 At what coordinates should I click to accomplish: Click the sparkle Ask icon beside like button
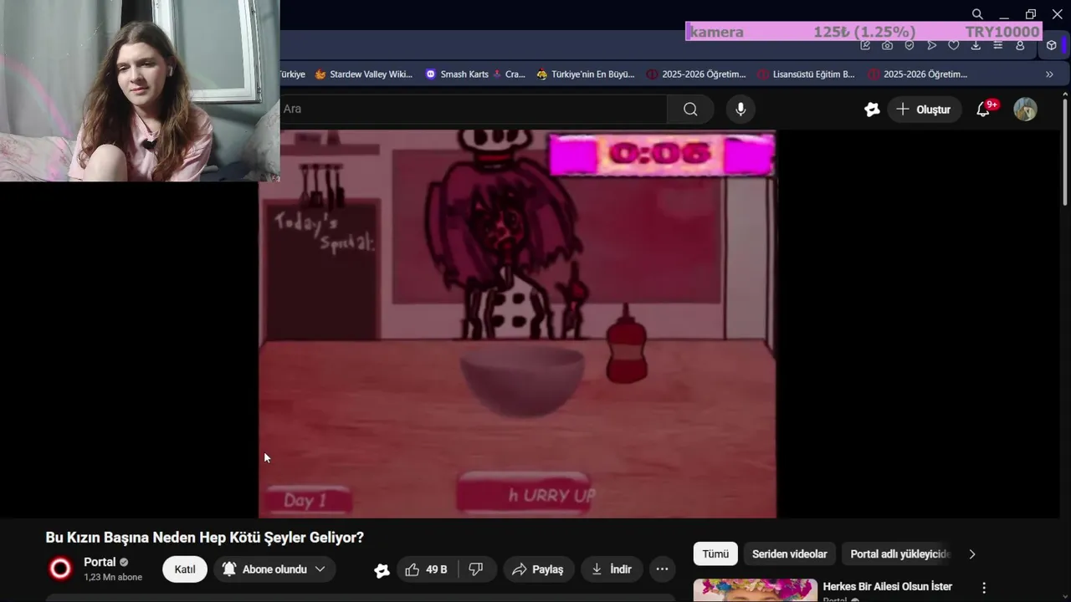(382, 570)
